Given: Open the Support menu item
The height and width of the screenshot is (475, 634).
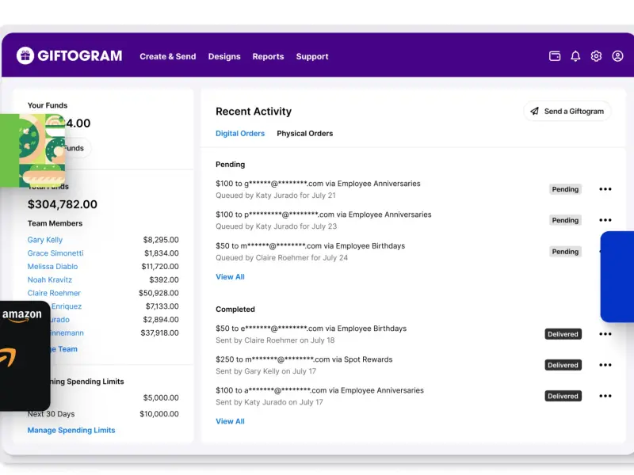Looking at the screenshot, I should 312,56.
